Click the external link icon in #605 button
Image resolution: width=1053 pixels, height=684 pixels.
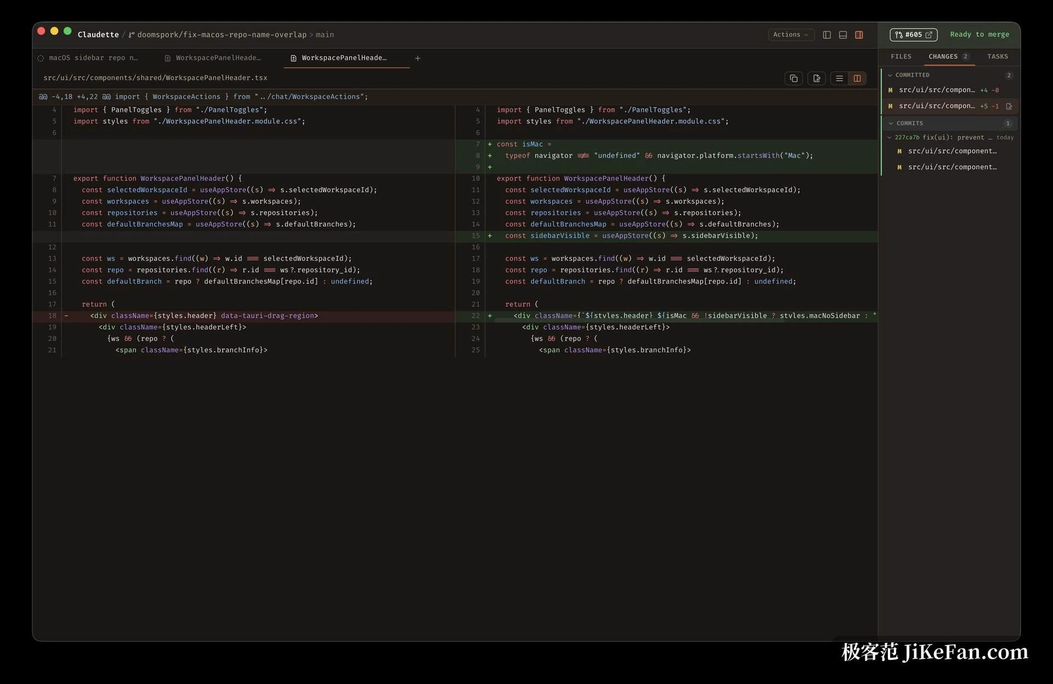[929, 35]
